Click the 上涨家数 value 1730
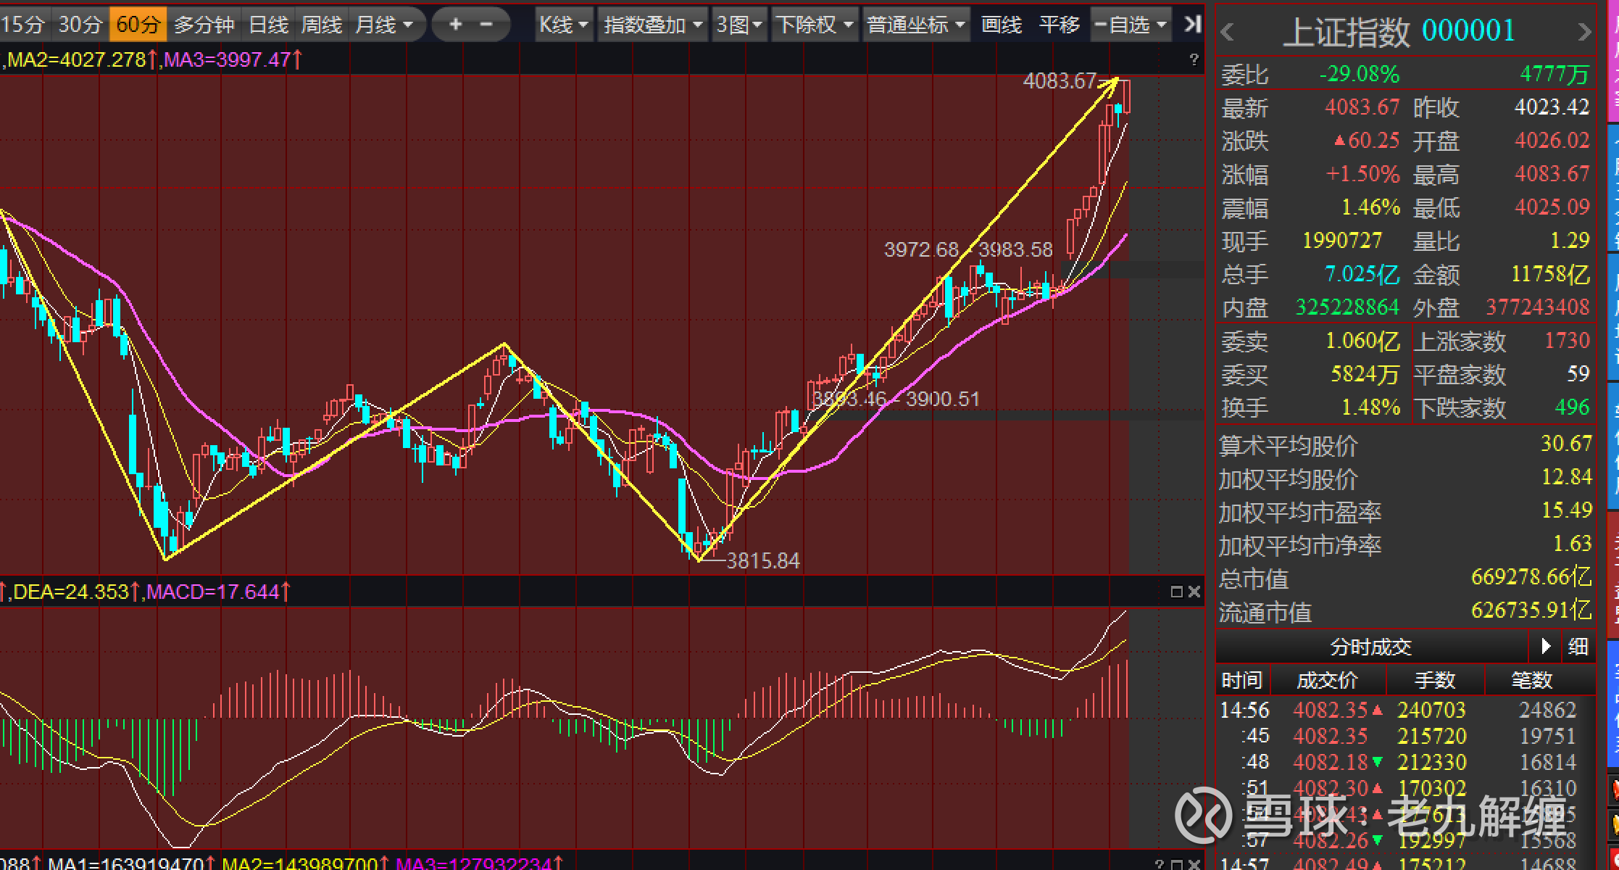Screen dimensions: 1619x870 (1567, 341)
